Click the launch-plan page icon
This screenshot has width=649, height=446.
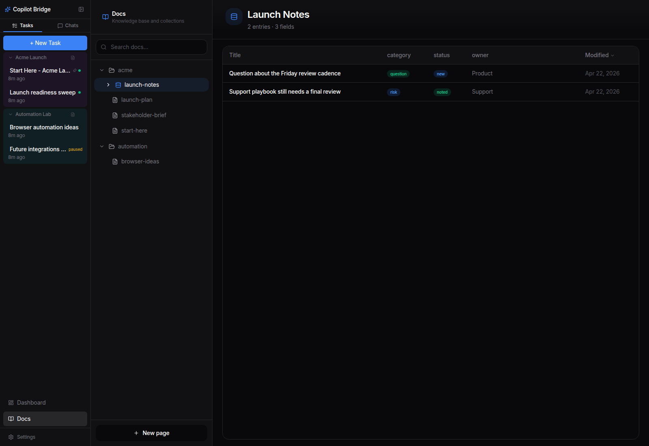[115, 100]
